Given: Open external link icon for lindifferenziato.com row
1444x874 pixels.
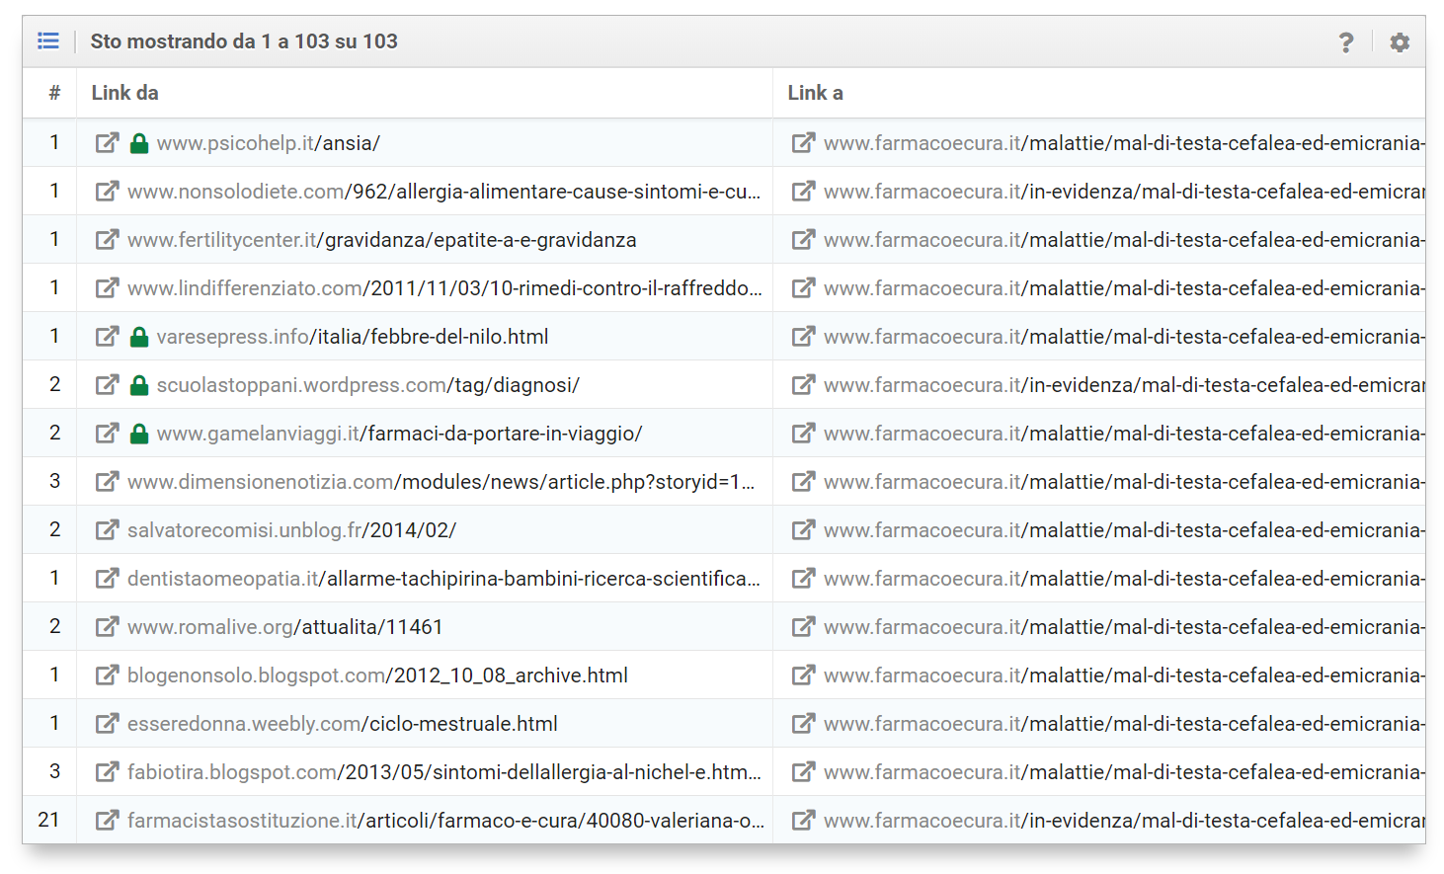Looking at the screenshot, I should point(107,287).
